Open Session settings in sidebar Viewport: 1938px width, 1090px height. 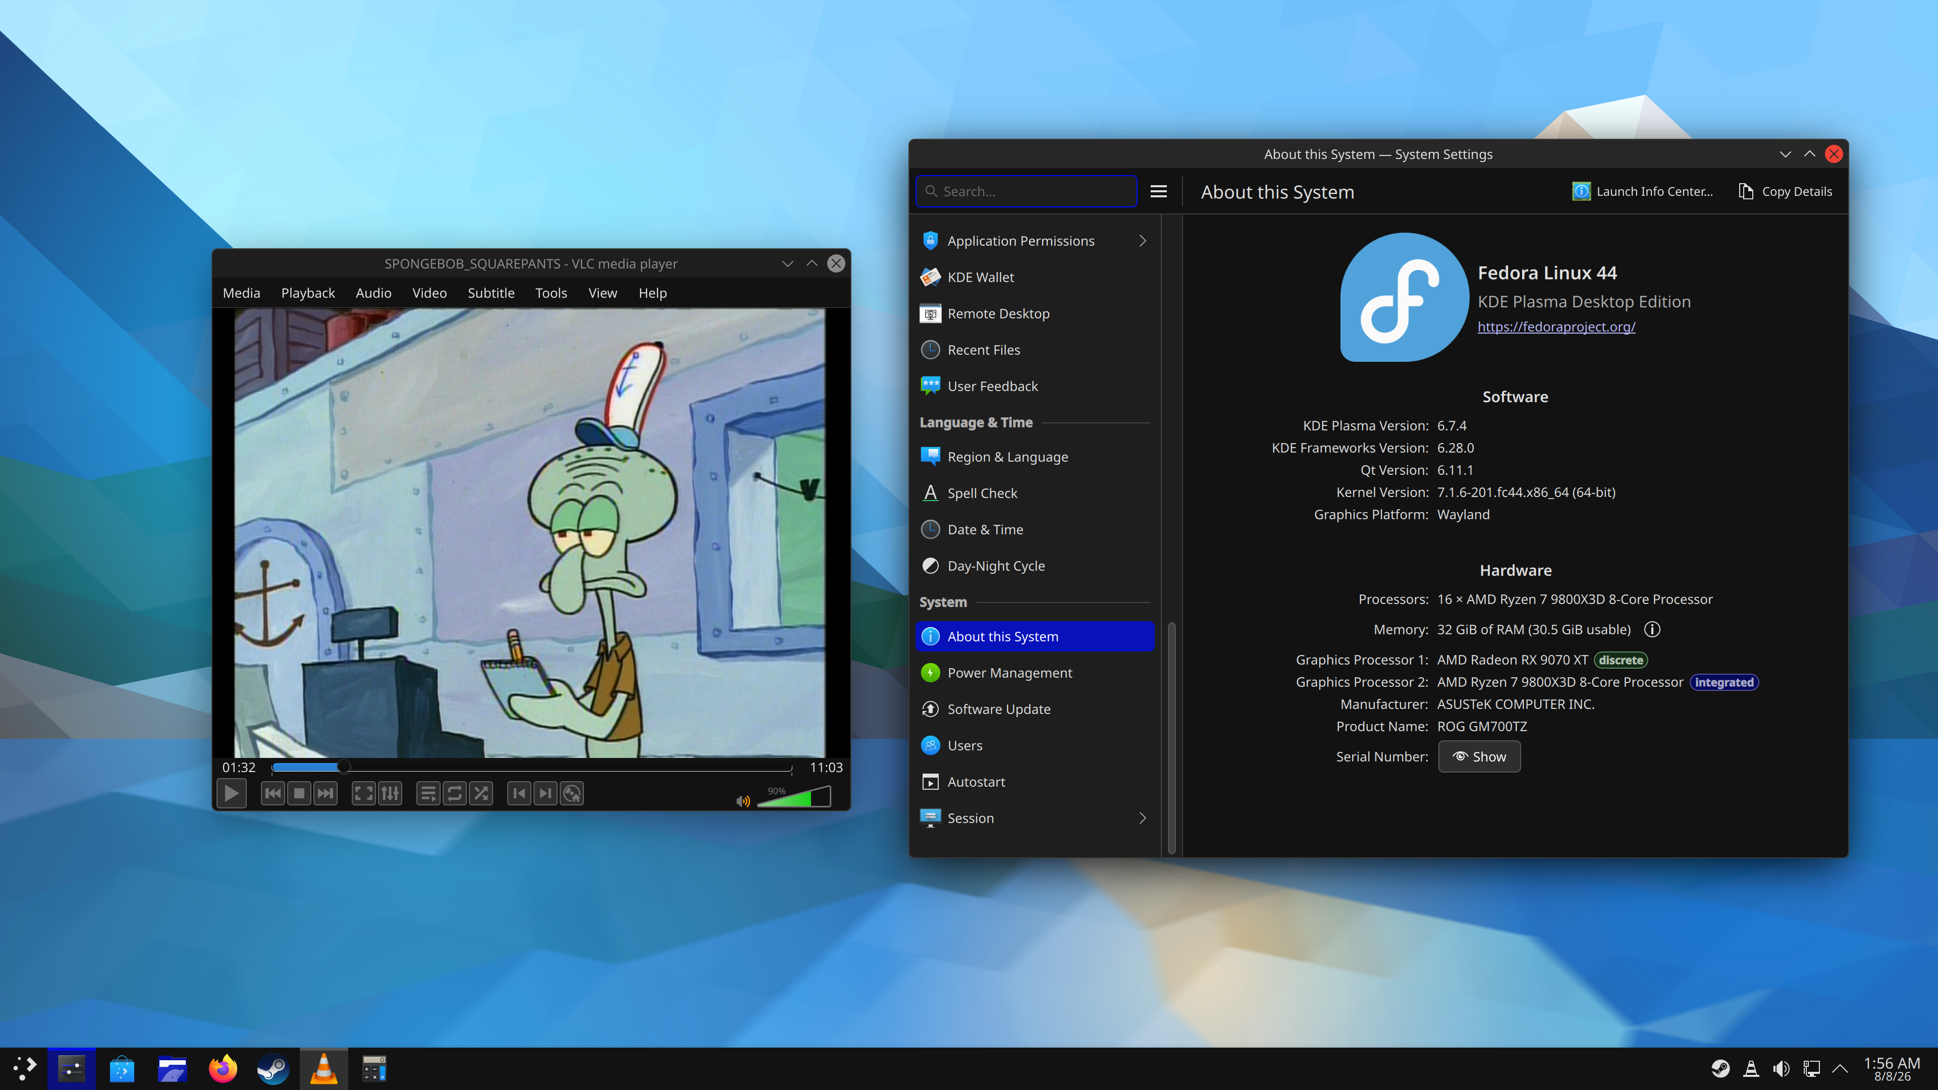1035,817
